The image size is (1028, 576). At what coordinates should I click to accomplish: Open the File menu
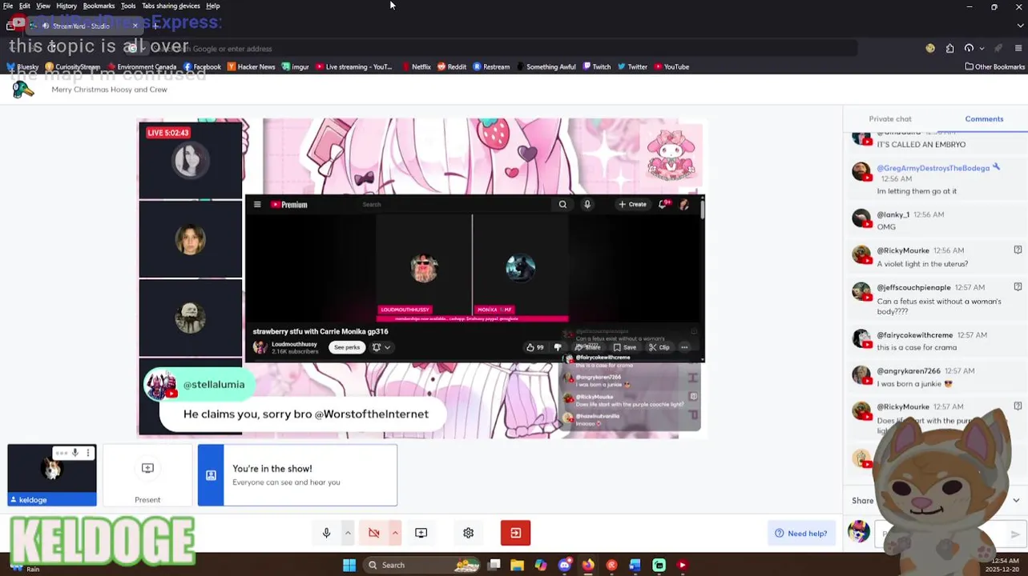click(x=7, y=6)
